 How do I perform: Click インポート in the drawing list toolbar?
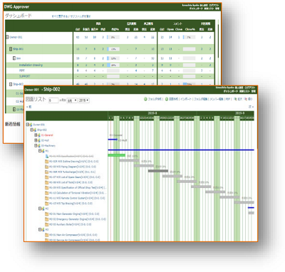coord(186,99)
